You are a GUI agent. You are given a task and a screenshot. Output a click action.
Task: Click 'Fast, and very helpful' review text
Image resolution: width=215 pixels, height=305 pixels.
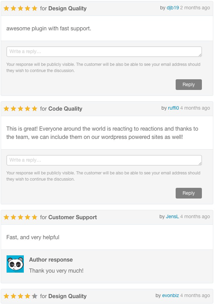point(33,237)
